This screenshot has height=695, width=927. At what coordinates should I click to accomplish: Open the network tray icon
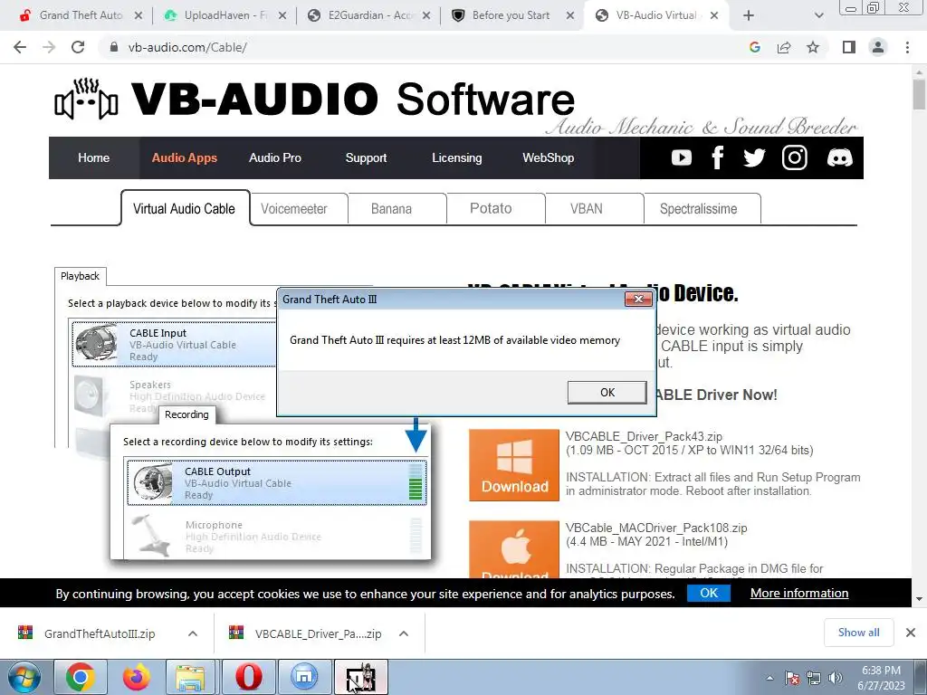pos(814,678)
